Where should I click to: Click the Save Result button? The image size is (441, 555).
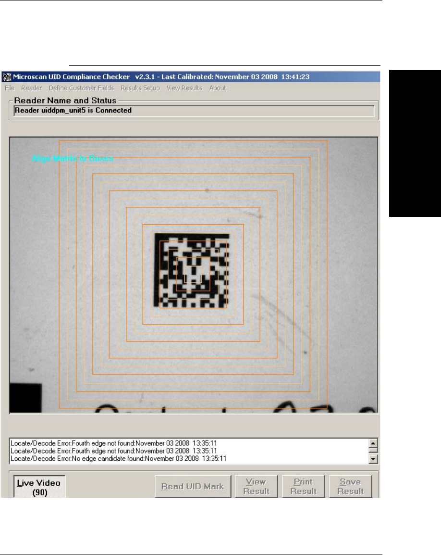coord(351,487)
